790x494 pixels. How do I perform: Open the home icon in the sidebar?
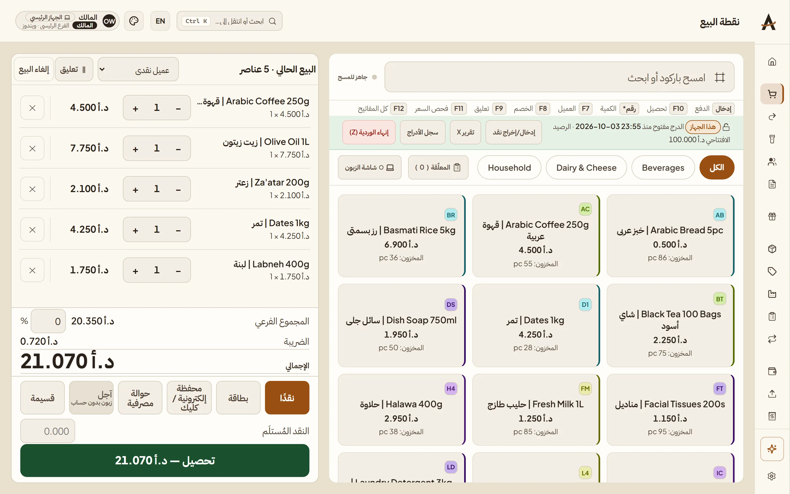point(772,62)
